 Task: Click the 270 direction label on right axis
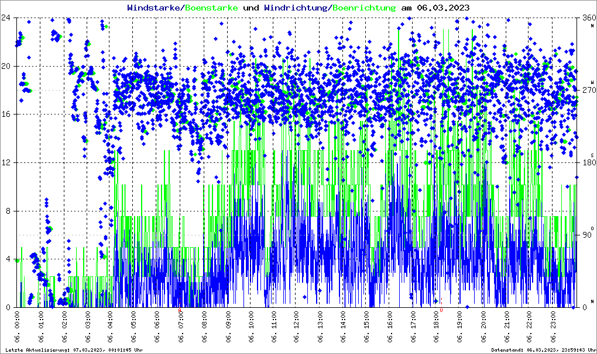[587, 90]
